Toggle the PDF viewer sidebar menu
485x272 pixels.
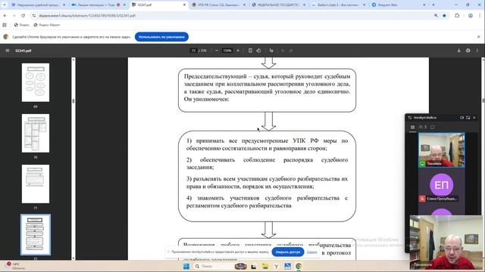tap(8, 51)
